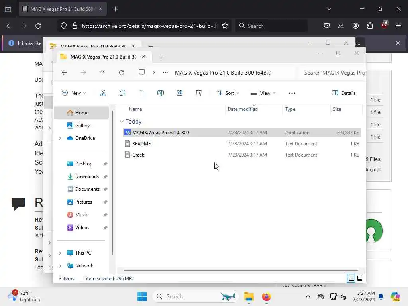Image resolution: width=408 pixels, height=306 pixels.
Task: Sort by Date modified column header
Action: [x=243, y=109]
